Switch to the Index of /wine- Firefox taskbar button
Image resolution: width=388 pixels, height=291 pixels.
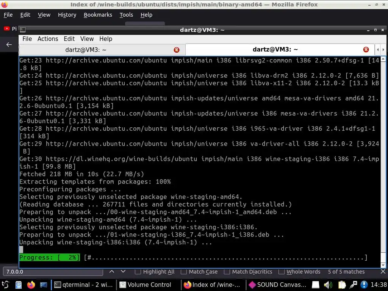(213, 285)
